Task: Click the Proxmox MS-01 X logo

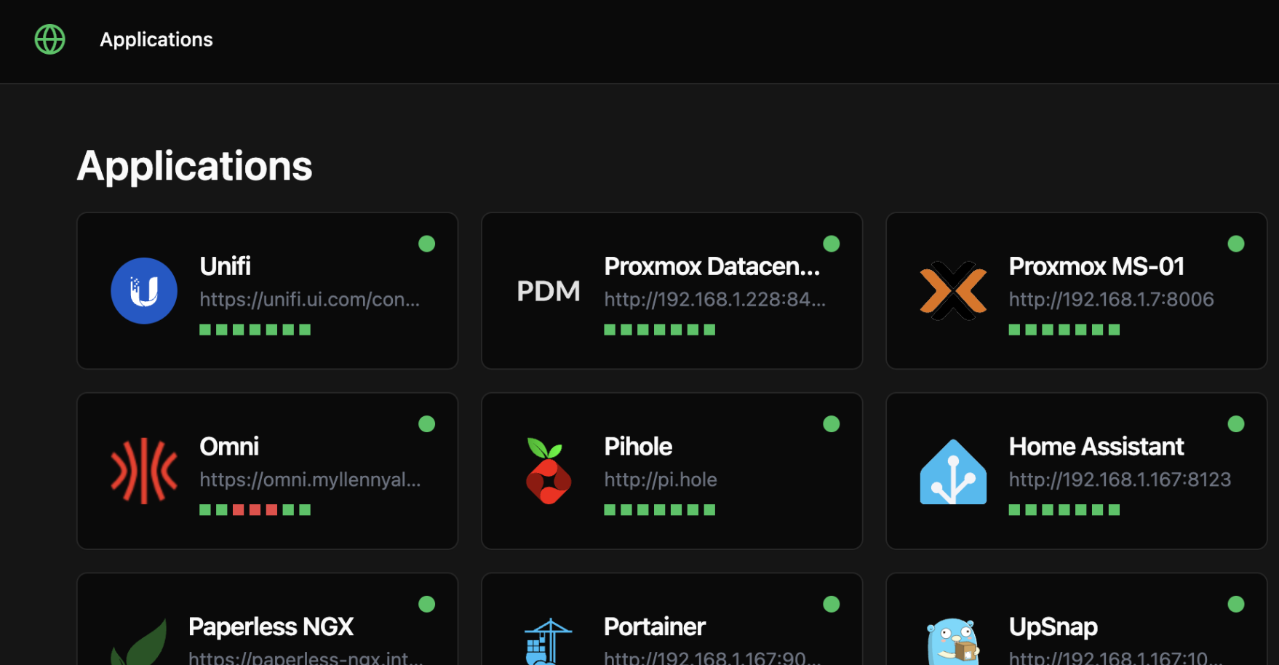Action: pyautogui.click(x=953, y=291)
